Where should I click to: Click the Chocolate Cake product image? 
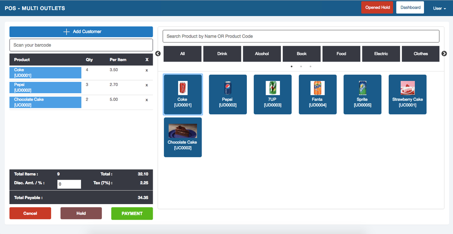[183, 131]
